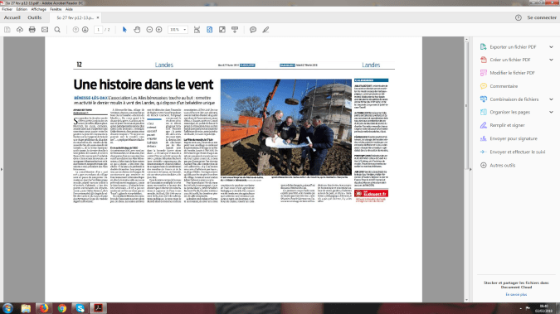The height and width of the screenshot is (314, 560).
Task: Open the Commentaire tool
Action: [504, 86]
